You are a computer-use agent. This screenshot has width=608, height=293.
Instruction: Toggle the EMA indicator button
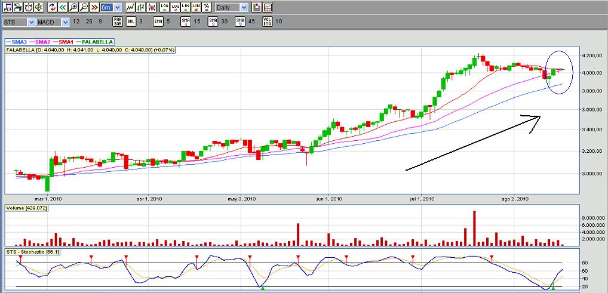158,21
